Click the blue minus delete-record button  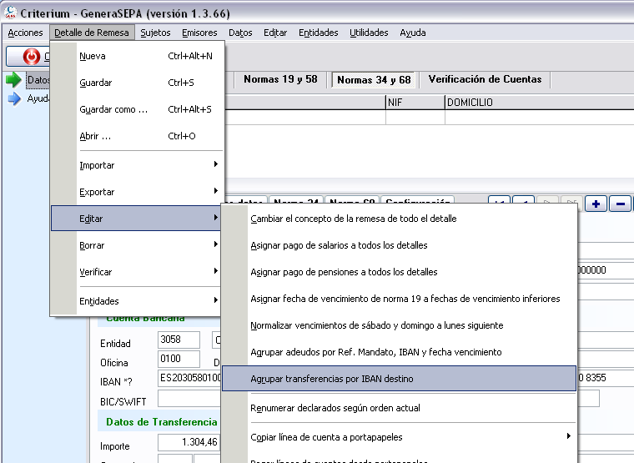coord(621,204)
